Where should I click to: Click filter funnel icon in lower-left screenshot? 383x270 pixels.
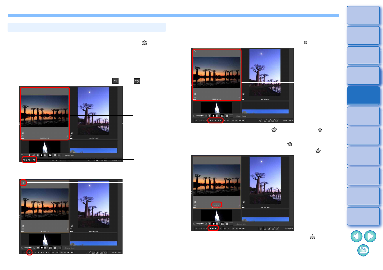click(x=88, y=253)
